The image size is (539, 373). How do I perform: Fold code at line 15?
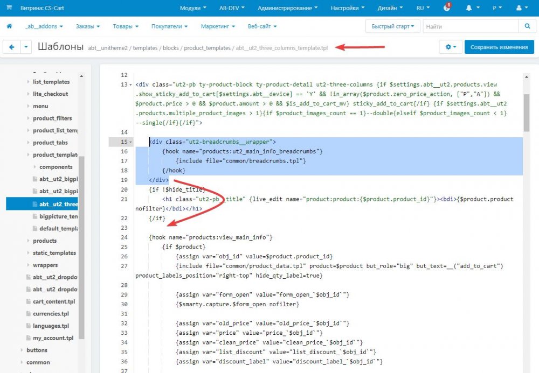click(x=131, y=142)
